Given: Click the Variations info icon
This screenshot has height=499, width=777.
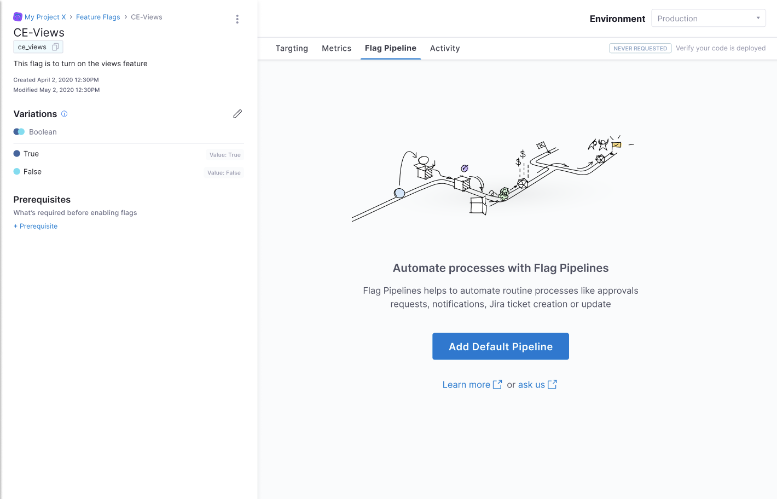Looking at the screenshot, I should [64, 114].
